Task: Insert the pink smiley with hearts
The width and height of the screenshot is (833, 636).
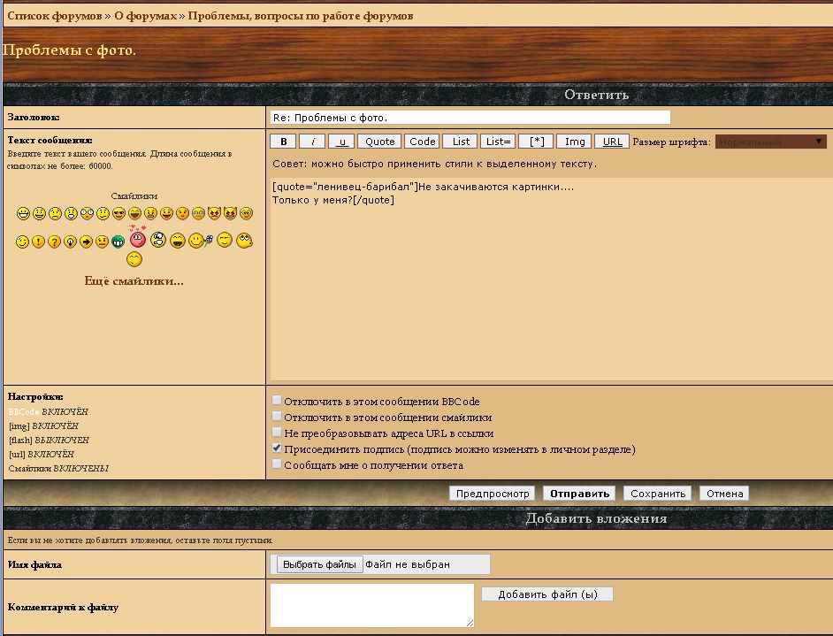Action: click(137, 238)
